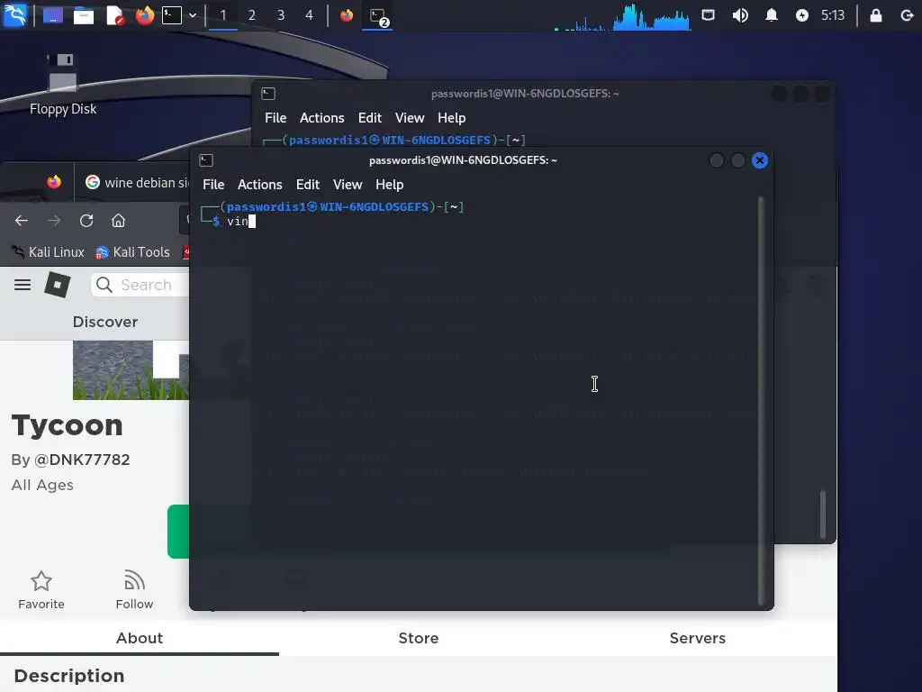922x692 pixels.
Task: Click the log out panel icon
Action: [907, 15]
